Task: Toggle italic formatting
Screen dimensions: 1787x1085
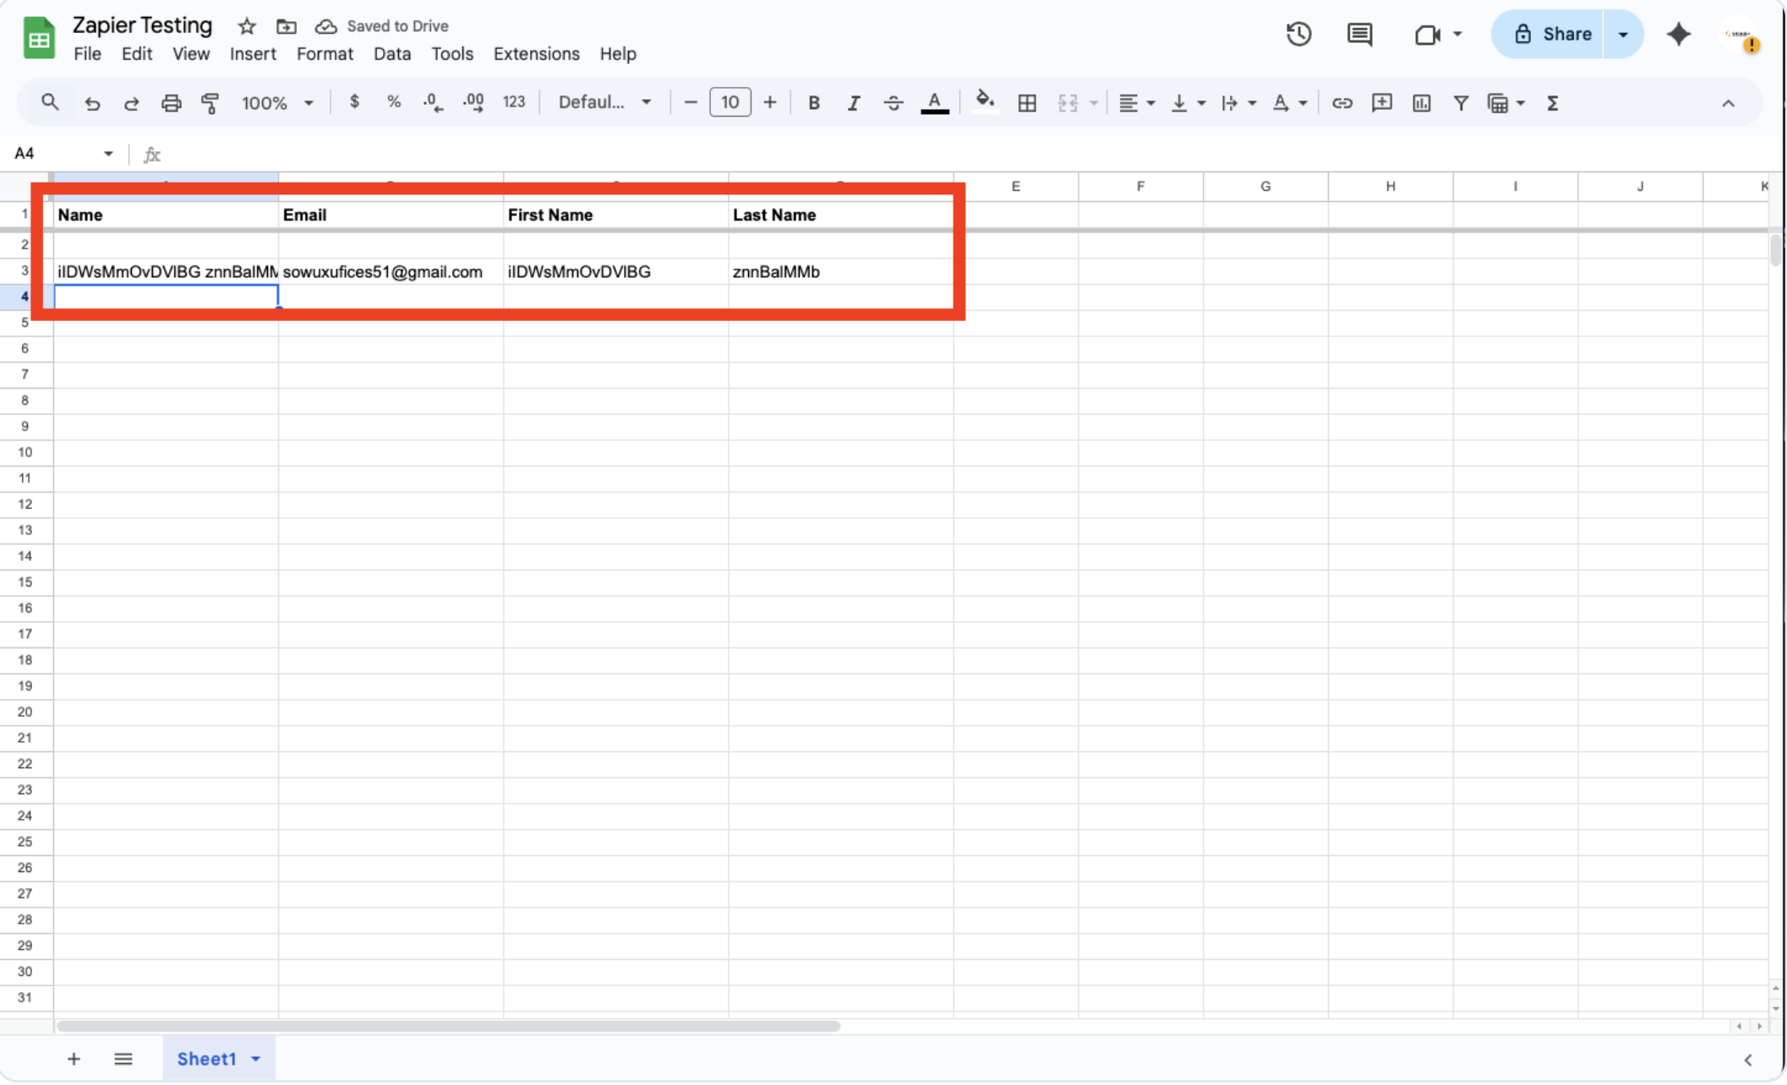Action: point(853,103)
